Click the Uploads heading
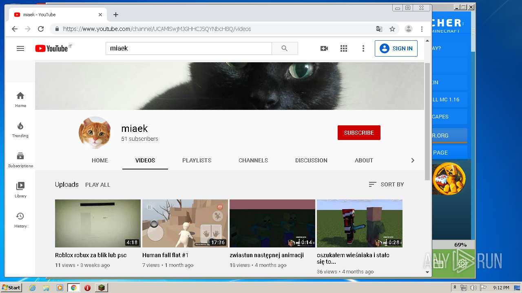The width and height of the screenshot is (522, 293). pos(66,184)
